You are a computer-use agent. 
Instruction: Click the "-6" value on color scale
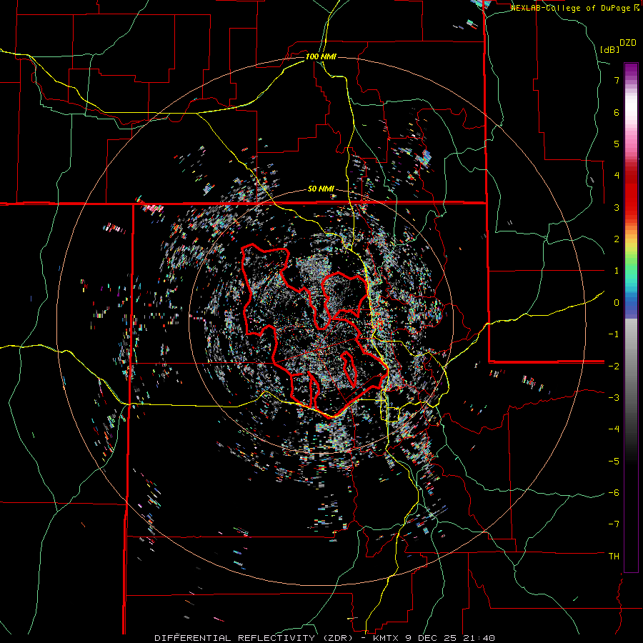point(614,492)
